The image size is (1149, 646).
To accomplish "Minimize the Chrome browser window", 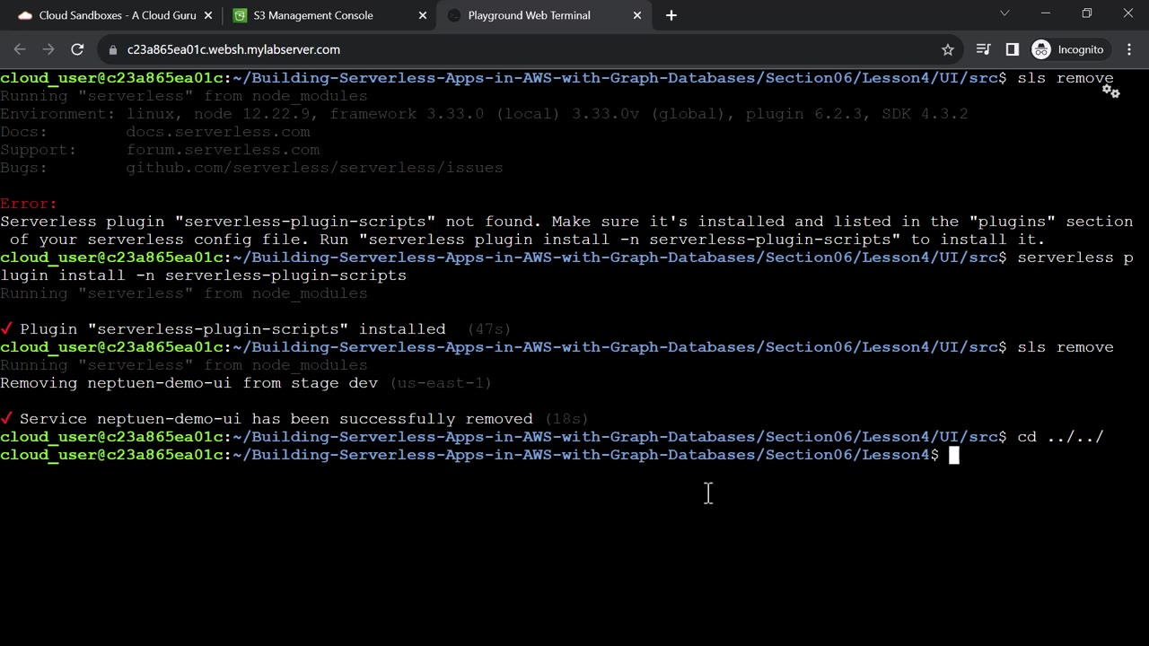I will click(x=1046, y=13).
